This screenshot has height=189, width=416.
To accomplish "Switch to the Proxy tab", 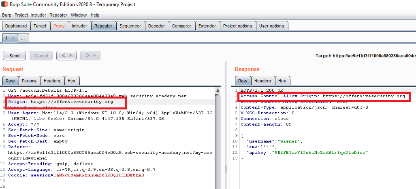I will pyautogui.click(x=59, y=26).
